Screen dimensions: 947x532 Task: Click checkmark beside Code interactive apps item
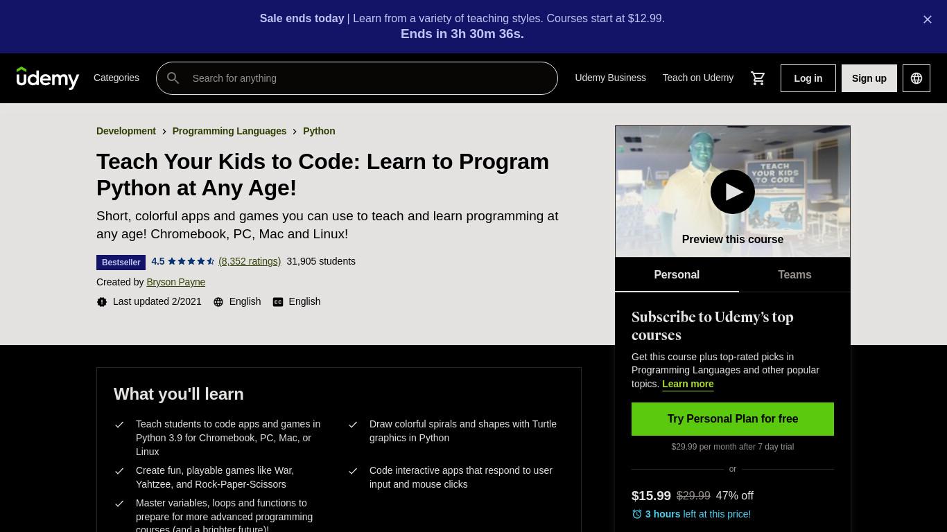click(353, 471)
